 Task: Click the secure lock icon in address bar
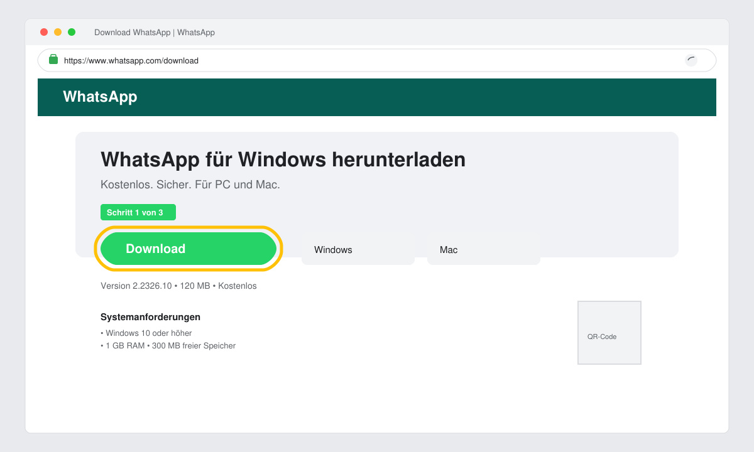coord(53,59)
